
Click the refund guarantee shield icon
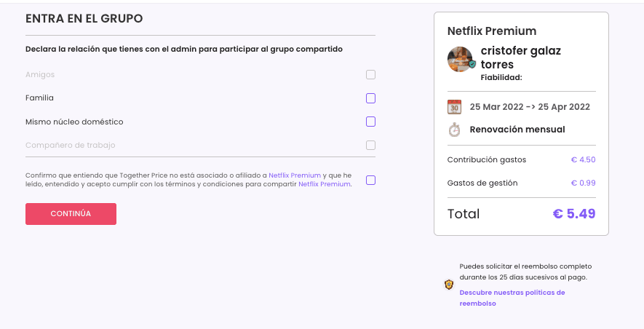click(449, 284)
